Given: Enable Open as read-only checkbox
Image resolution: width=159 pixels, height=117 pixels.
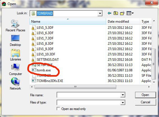Looking at the screenshot, I should (58, 109).
